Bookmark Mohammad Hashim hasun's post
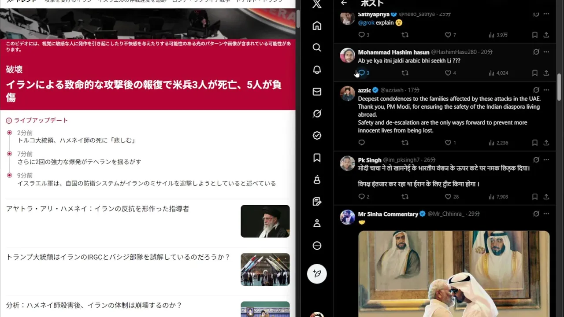564x317 pixels. click(534, 73)
